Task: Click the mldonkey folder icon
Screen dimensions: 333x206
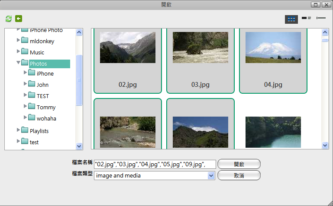Action: click(25, 41)
